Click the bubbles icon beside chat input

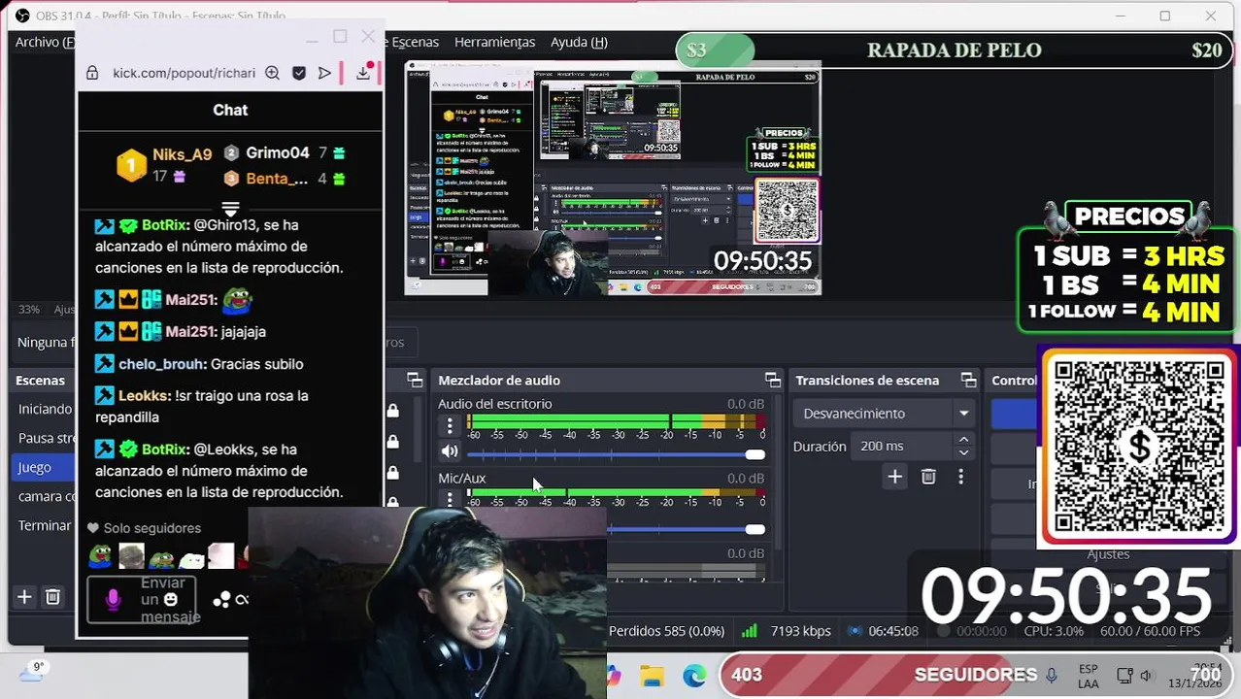click(x=222, y=600)
